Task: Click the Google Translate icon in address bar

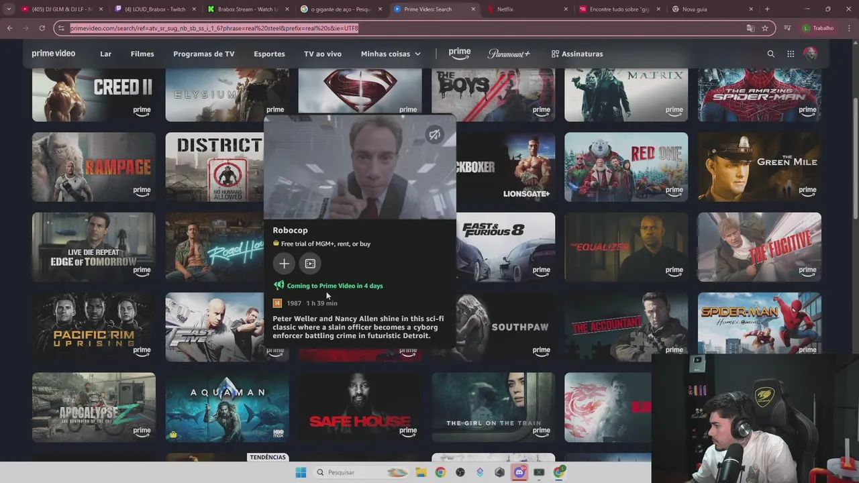Action: tap(750, 28)
